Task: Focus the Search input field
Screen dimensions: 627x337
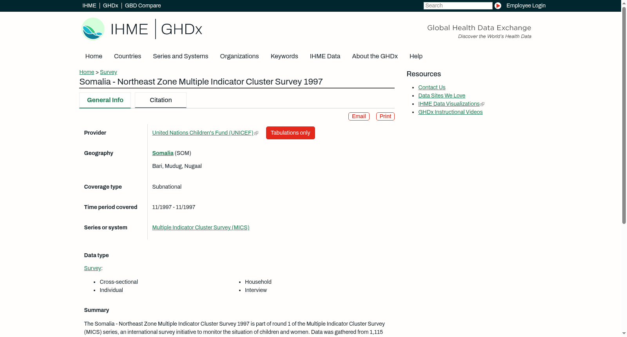Action: (458, 5)
